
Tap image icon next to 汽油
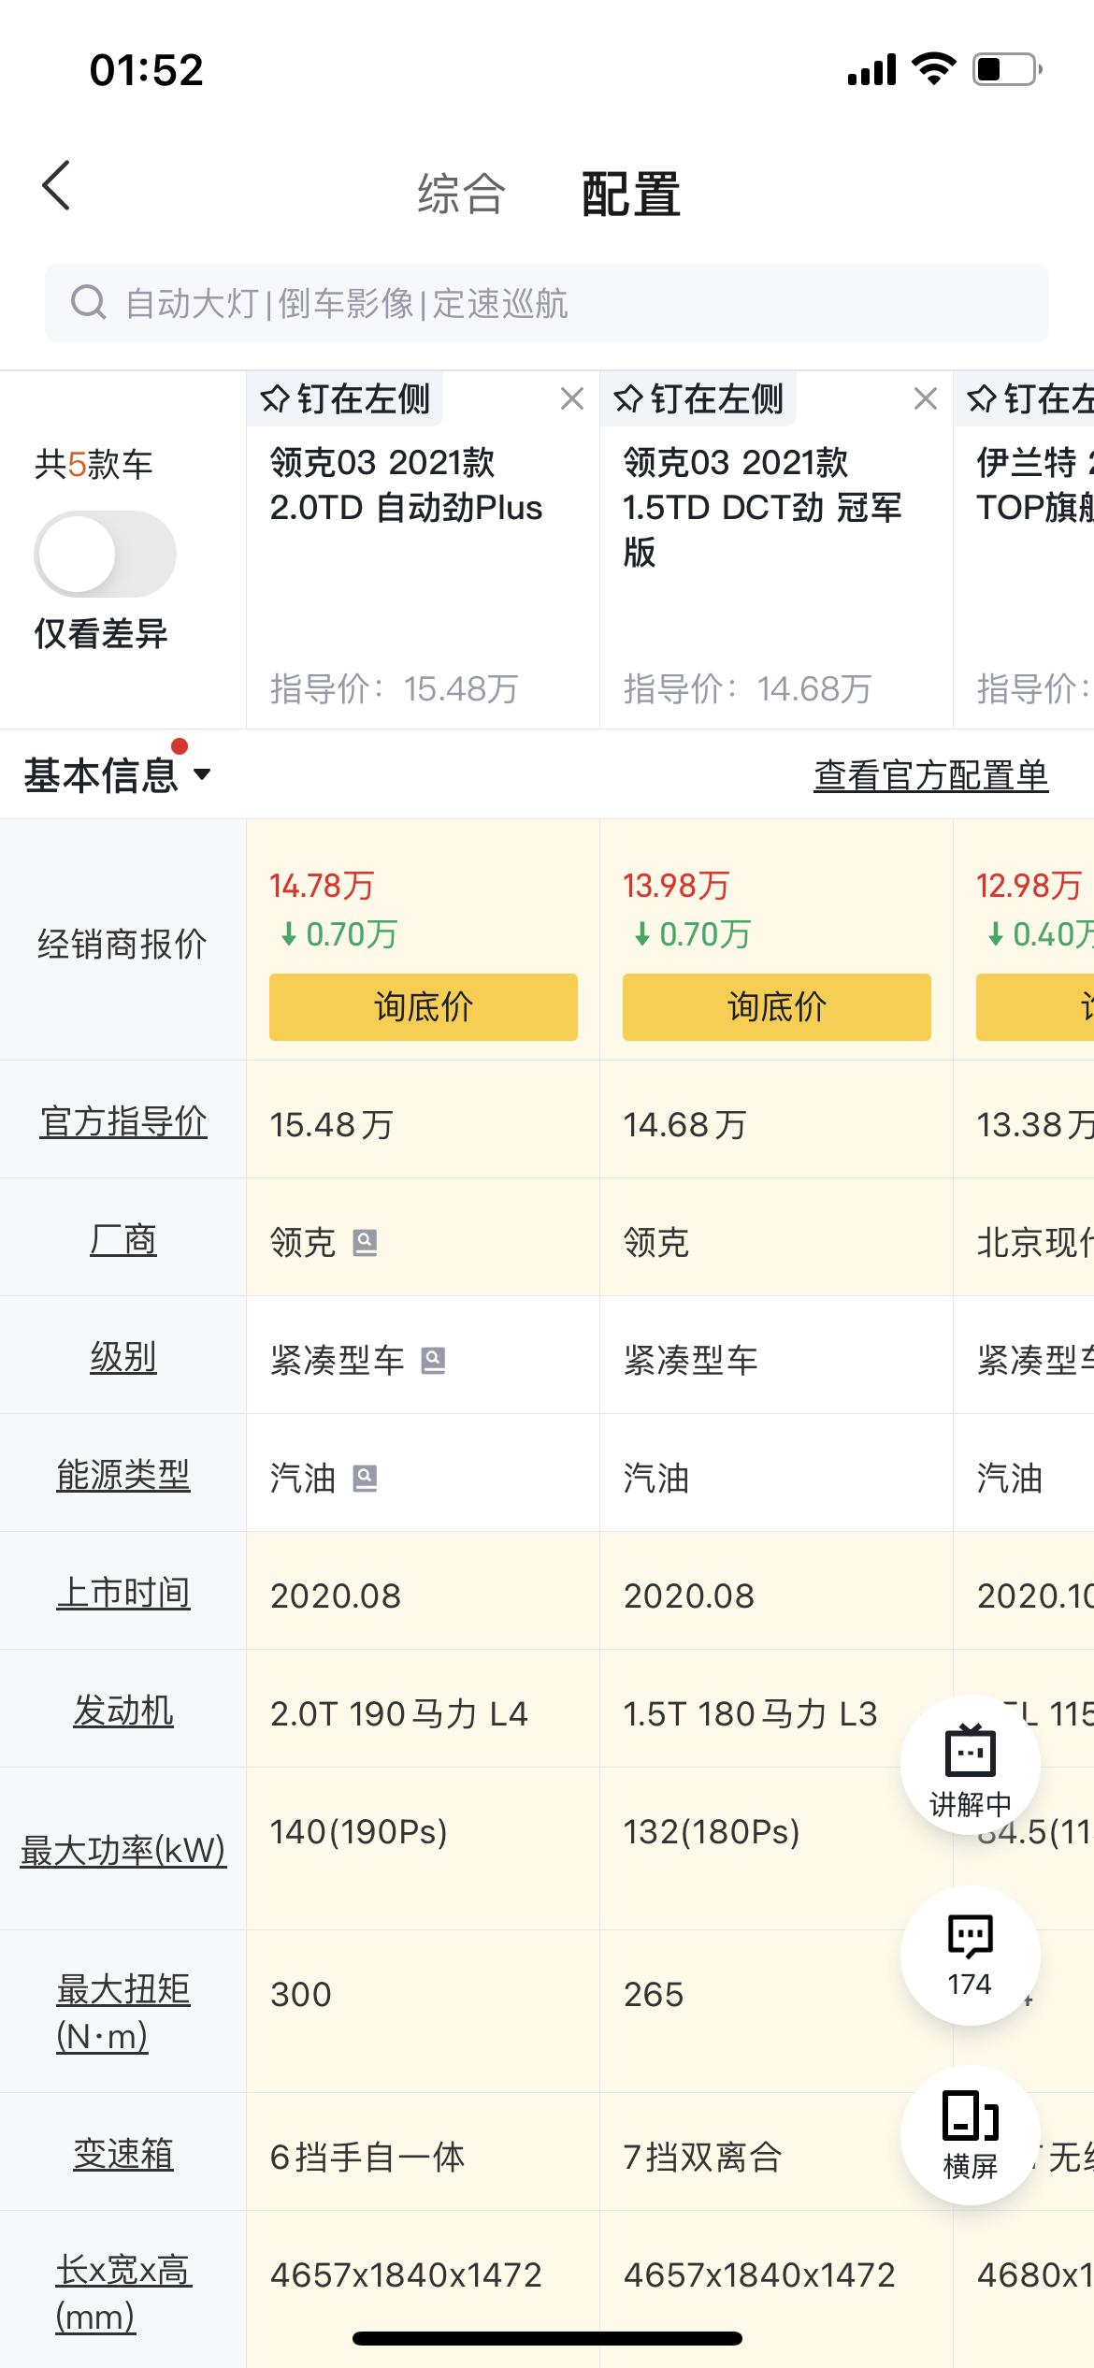point(365,1479)
